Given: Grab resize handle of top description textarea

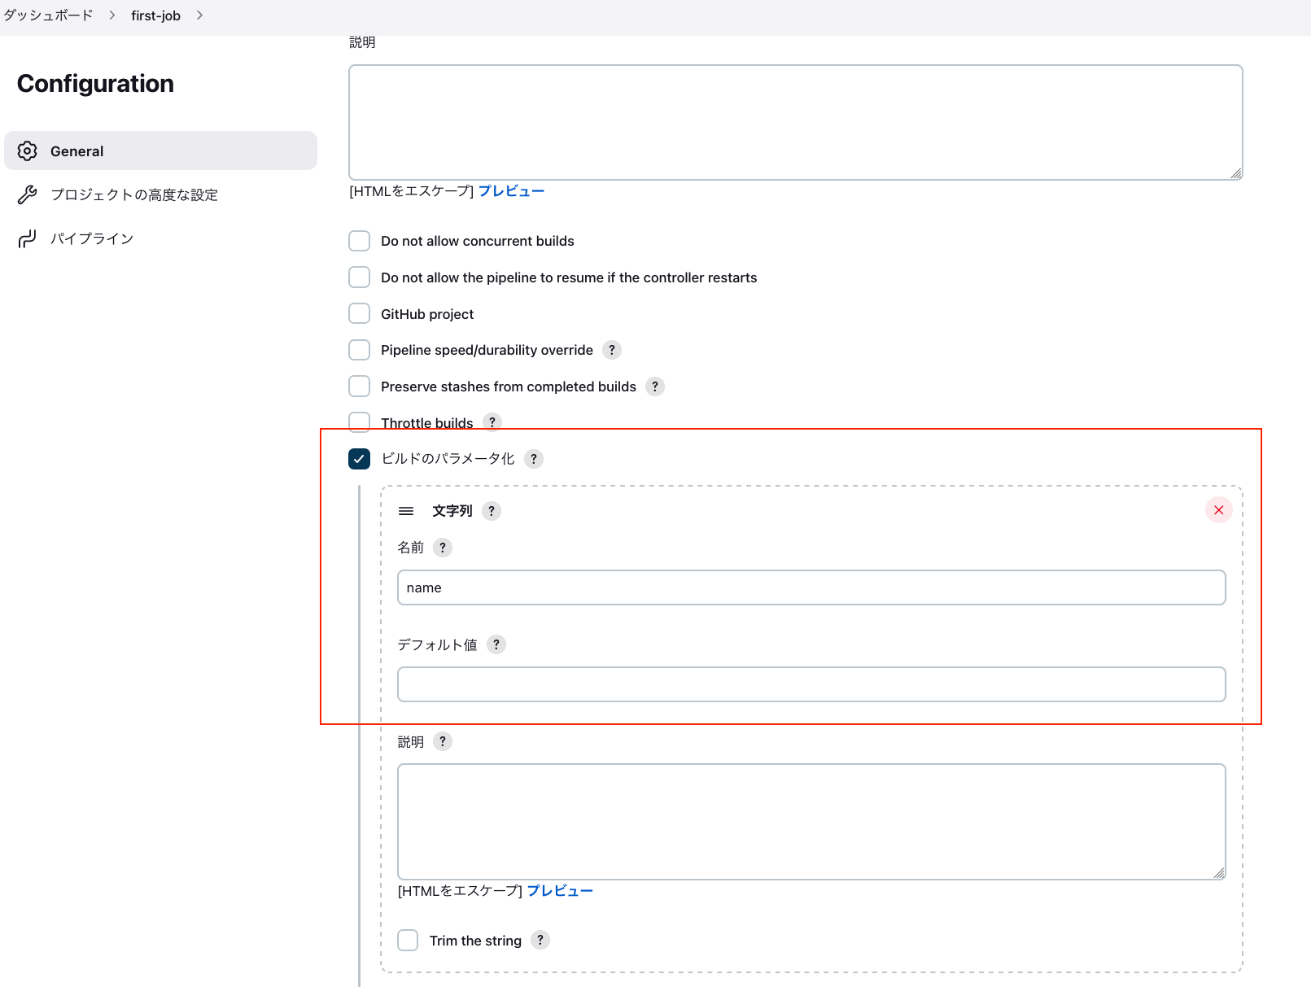Looking at the screenshot, I should 1236,173.
